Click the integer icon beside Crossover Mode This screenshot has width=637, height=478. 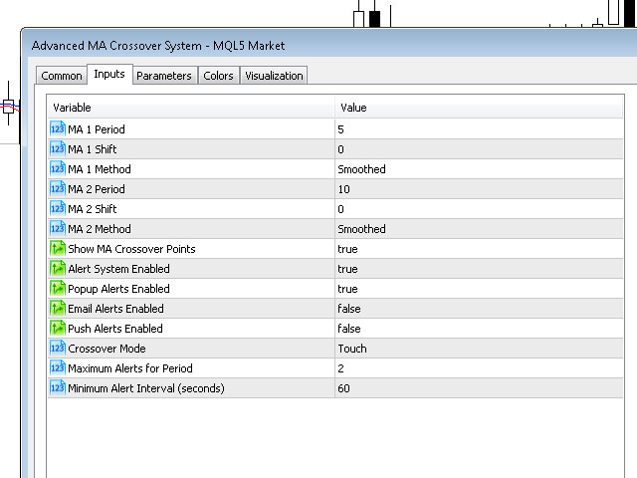[x=58, y=348]
